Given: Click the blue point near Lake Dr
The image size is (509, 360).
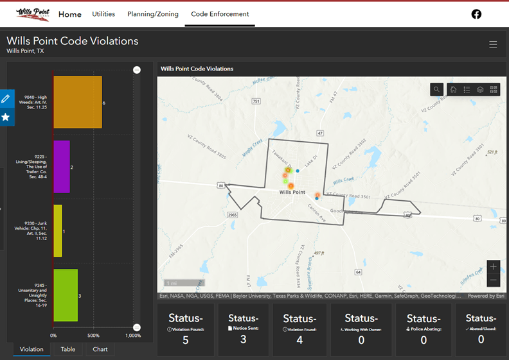Looking at the screenshot, I should click(x=298, y=171).
